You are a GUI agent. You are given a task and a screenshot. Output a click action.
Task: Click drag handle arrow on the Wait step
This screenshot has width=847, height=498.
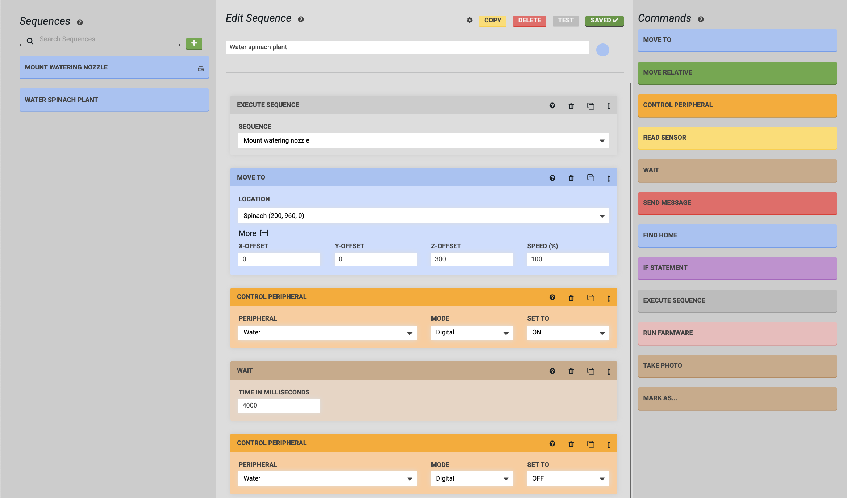(609, 371)
